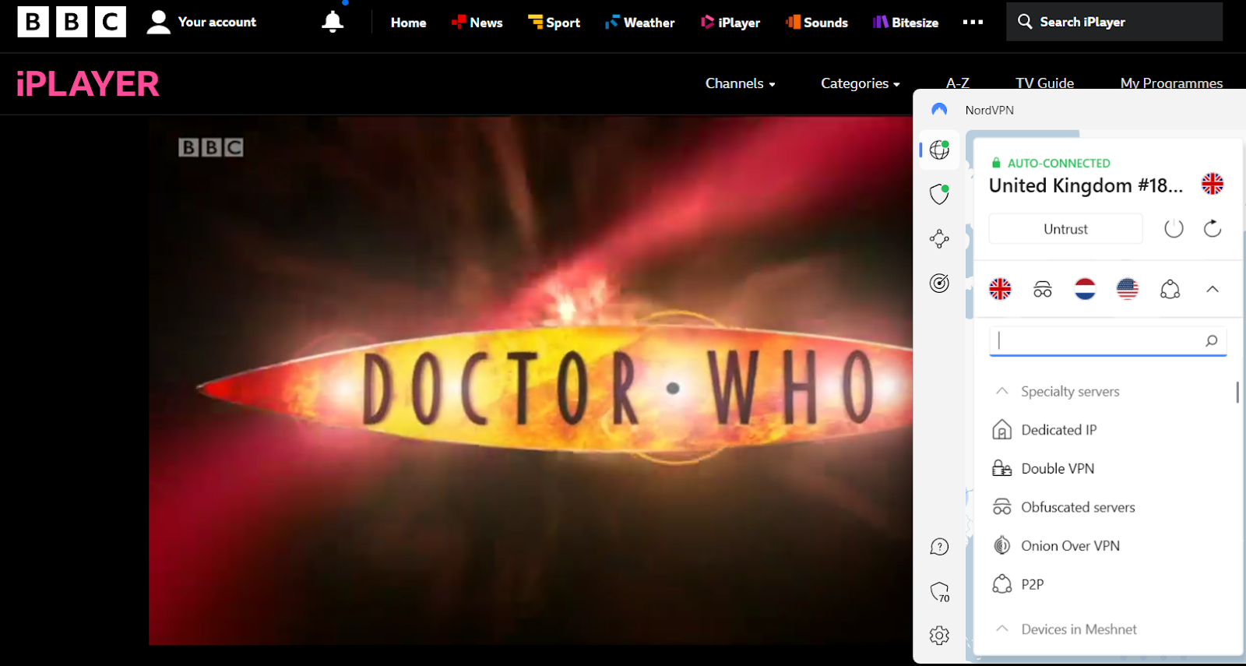Open NordVPN help question icon
1246x666 pixels.
pyautogui.click(x=939, y=547)
